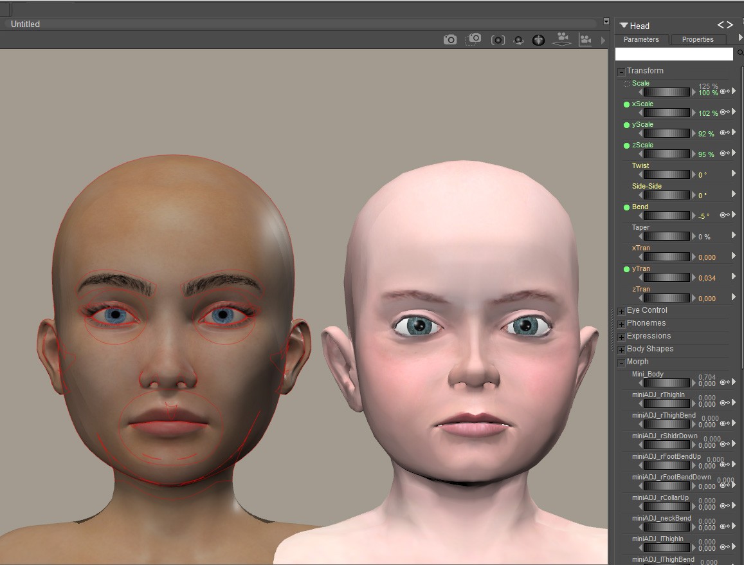The width and height of the screenshot is (744, 565).
Task: Collapse the Transform group
Action: pyautogui.click(x=621, y=71)
